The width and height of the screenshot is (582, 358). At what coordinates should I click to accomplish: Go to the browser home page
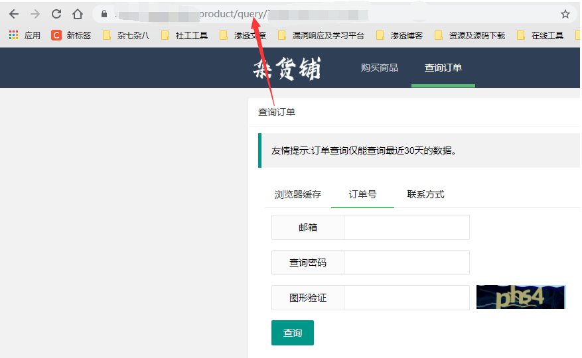[78, 14]
